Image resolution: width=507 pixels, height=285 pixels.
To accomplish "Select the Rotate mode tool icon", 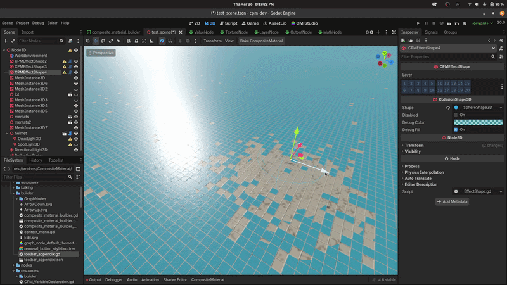I will pos(103,41).
